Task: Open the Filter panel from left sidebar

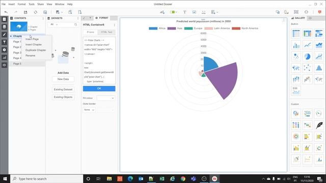Action: pyautogui.click(x=5, y=42)
